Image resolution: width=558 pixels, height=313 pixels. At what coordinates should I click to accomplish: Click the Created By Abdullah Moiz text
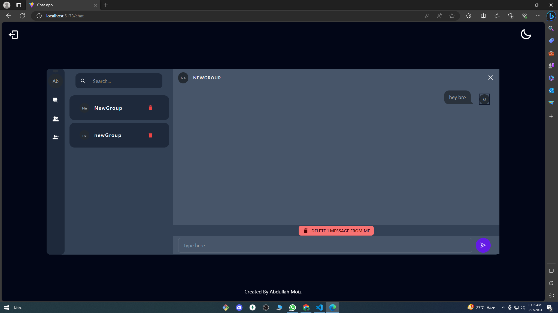click(x=272, y=292)
